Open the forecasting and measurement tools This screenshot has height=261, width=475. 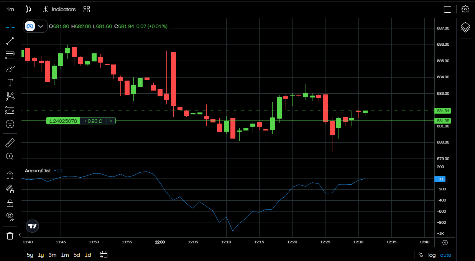coord(10,110)
